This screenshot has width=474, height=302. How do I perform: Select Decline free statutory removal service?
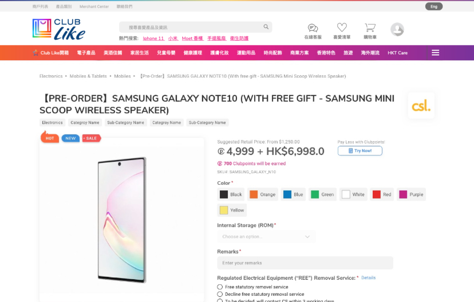coord(220,294)
